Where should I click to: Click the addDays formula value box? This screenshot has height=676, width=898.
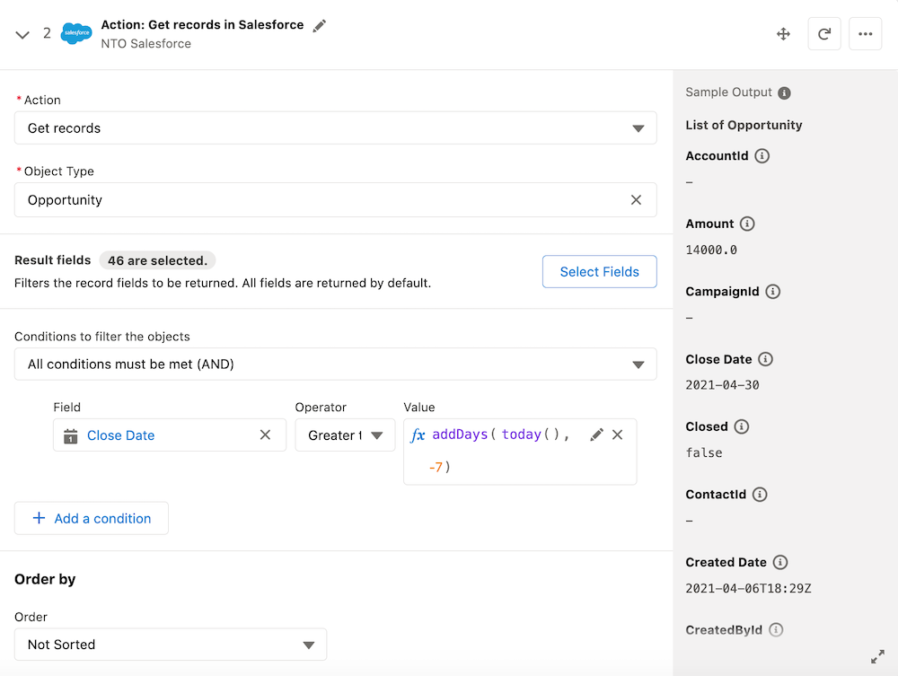[x=520, y=452]
